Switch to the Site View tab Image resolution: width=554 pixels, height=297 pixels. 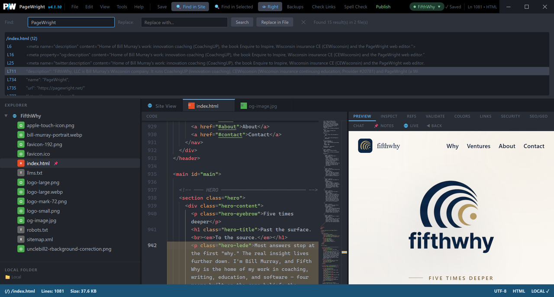click(162, 106)
